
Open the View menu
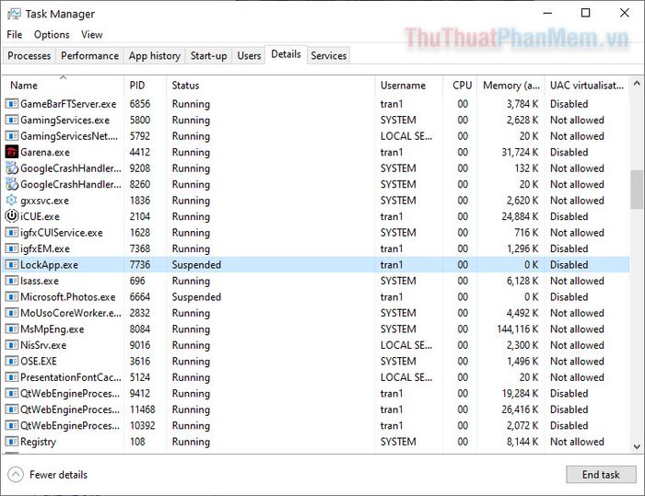pyautogui.click(x=91, y=35)
